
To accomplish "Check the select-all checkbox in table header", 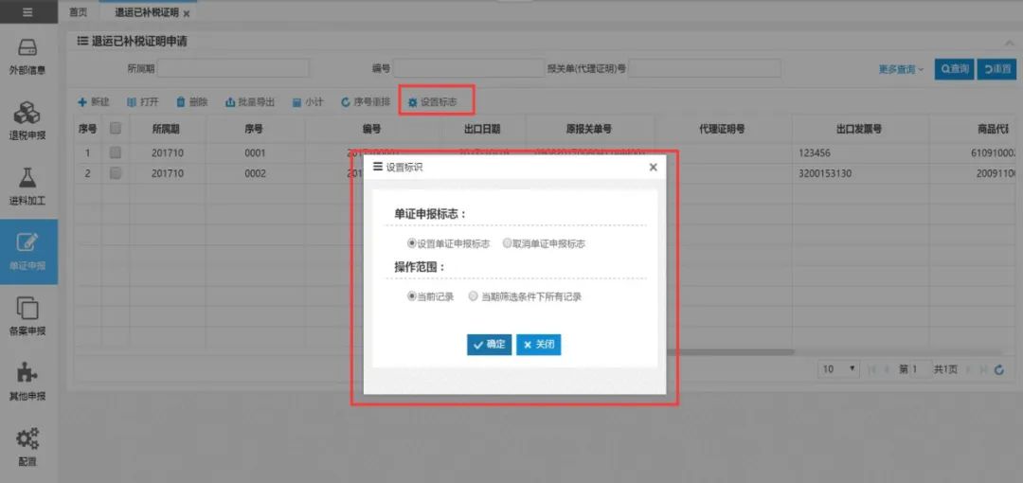I will (115, 129).
